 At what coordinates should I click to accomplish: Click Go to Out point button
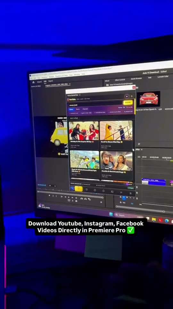pyautogui.click(x=76, y=198)
